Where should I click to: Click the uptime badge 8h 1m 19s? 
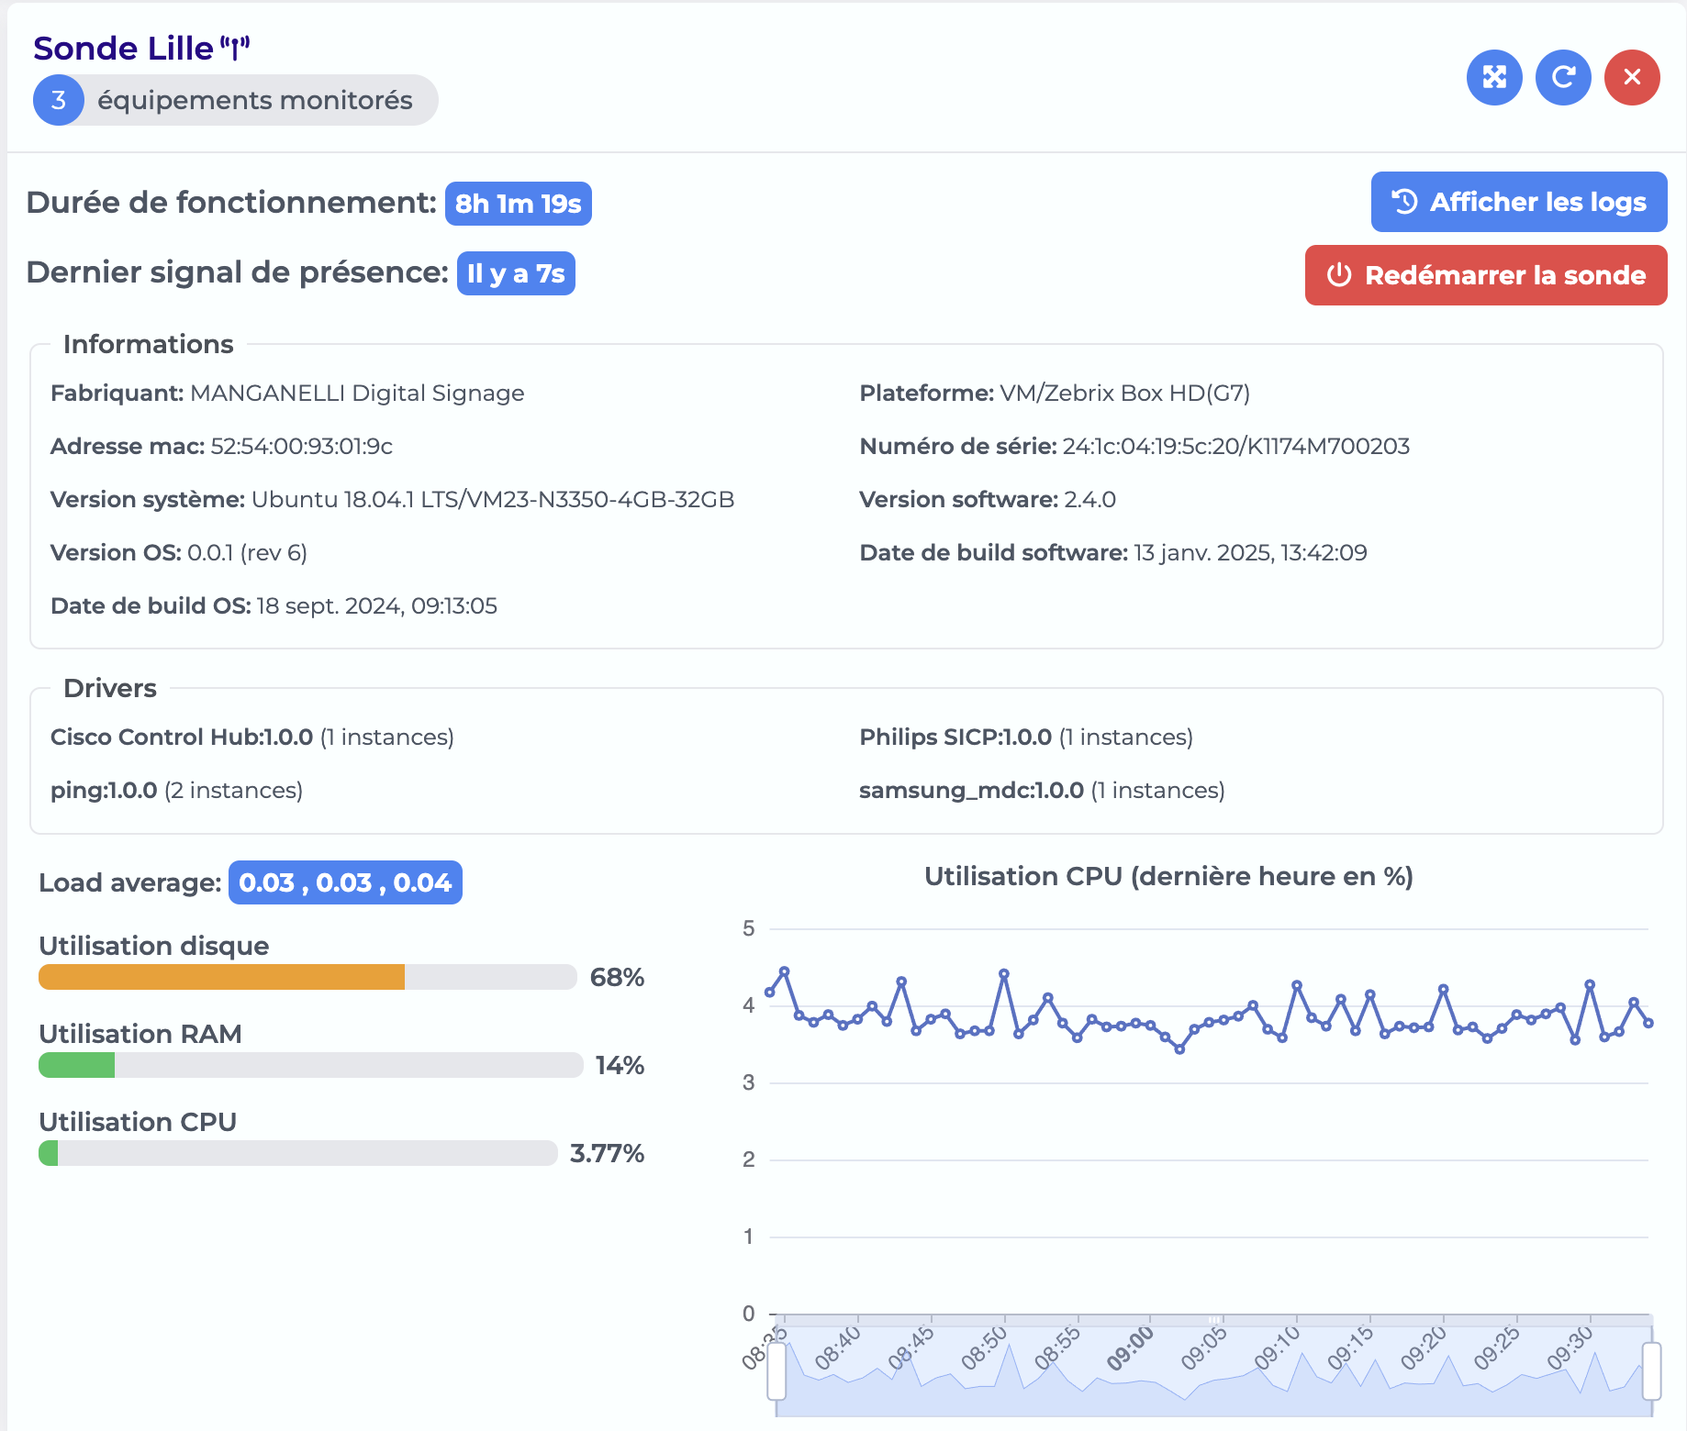519,204
